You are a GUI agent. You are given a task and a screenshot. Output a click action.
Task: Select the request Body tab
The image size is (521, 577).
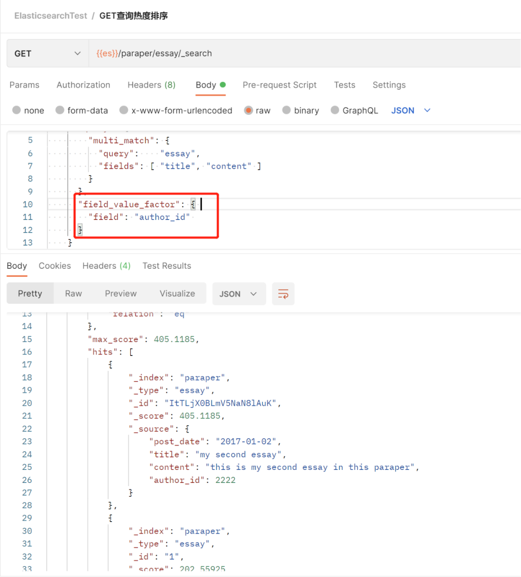point(210,85)
